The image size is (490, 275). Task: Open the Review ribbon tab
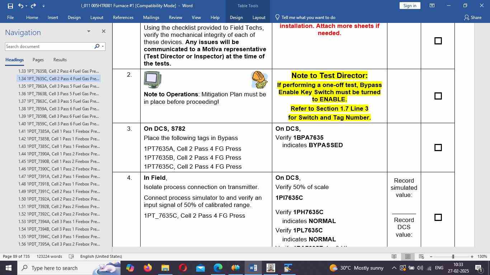tap(175, 17)
